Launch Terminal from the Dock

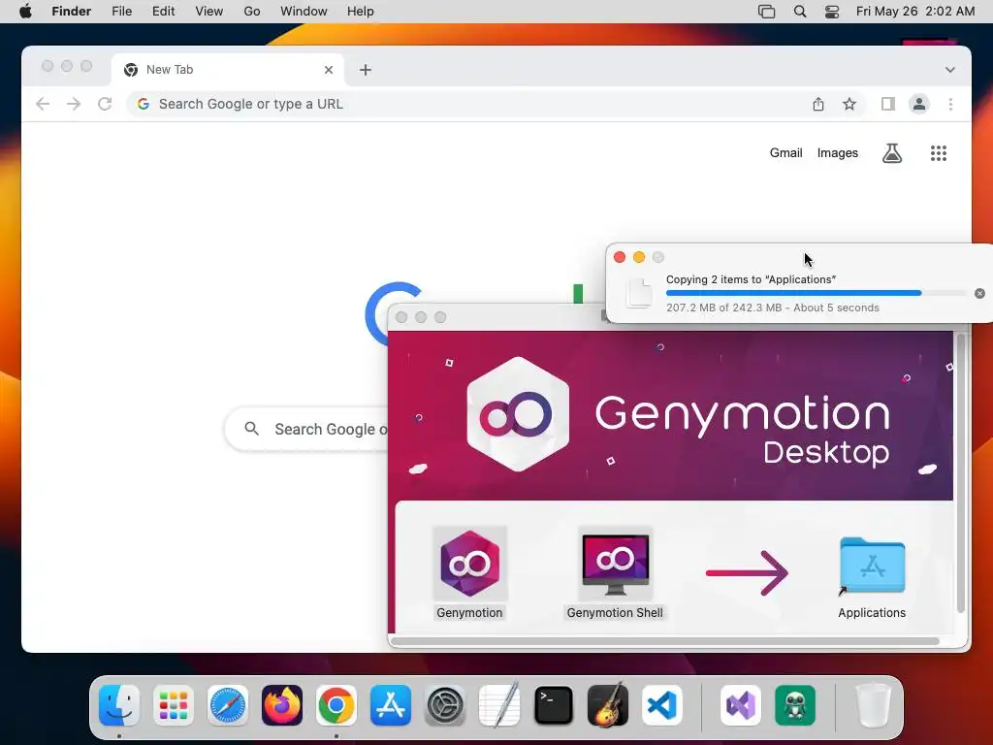pos(554,705)
